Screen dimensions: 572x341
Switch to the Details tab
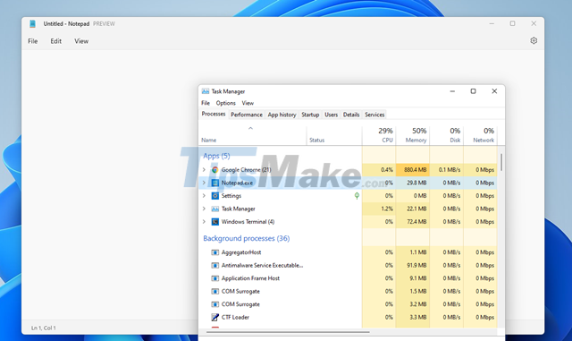pyautogui.click(x=351, y=115)
